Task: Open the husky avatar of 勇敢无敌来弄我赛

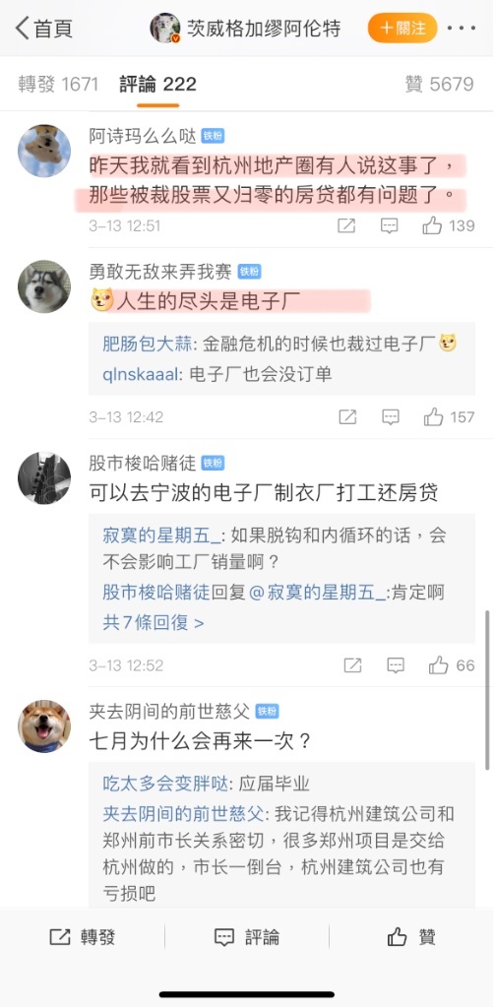Action: pyautogui.click(x=43, y=286)
